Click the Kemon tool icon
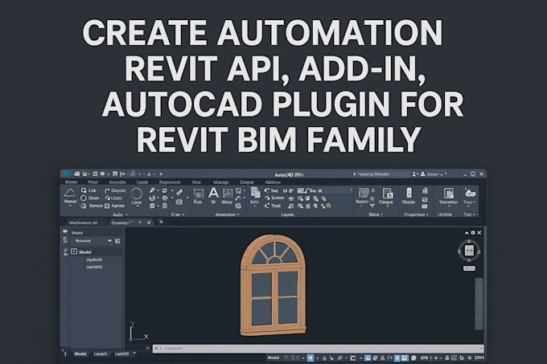The image size is (547, 364). click(84, 206)
